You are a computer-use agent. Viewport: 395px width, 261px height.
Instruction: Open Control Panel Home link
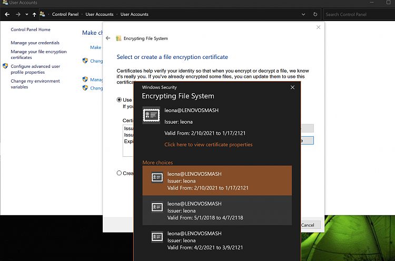pos(31,29)
